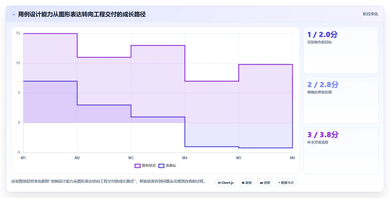390x198 pixels.
Task: Click the y-axis value 10
Action: (18, 63)
